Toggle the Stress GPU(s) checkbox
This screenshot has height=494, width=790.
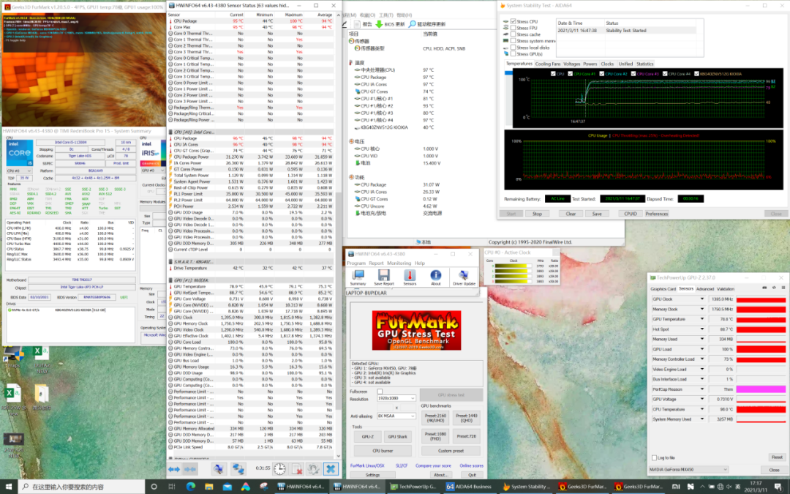click(512, 54)
